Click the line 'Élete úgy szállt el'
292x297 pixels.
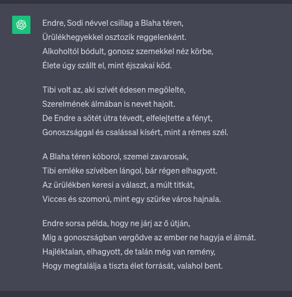107,66
